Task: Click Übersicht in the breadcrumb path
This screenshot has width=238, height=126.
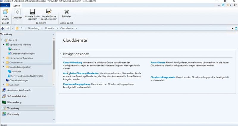Action: tap(50, 28)
